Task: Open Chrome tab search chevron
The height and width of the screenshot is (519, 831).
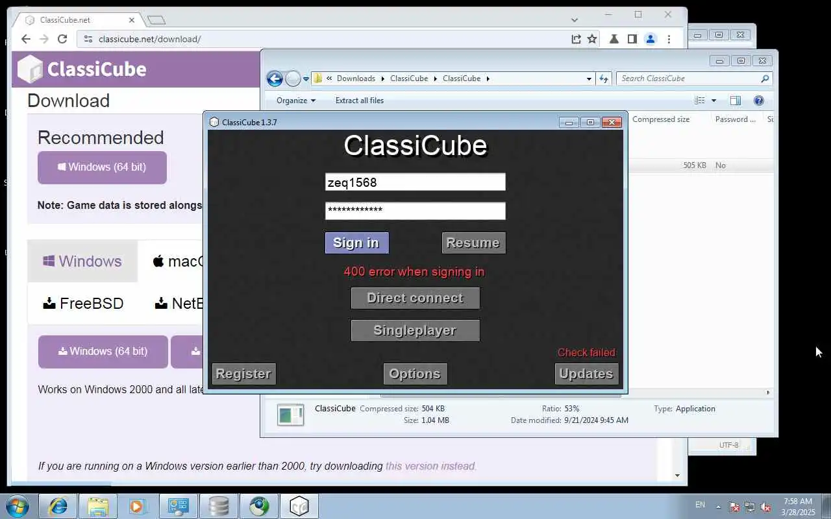Action: (x=575, y=20)
